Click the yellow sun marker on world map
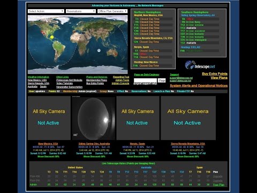Screen dimensions: 257x193 tap(52, 37)
